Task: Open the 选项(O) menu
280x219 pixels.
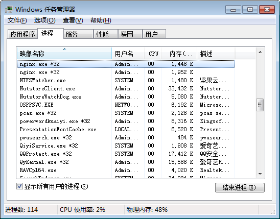Action: pos(44,20)
